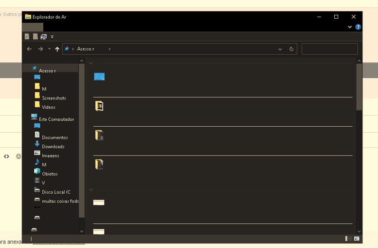Click the drive icon beside 'muitas coisas foda'

click(37, 199)
